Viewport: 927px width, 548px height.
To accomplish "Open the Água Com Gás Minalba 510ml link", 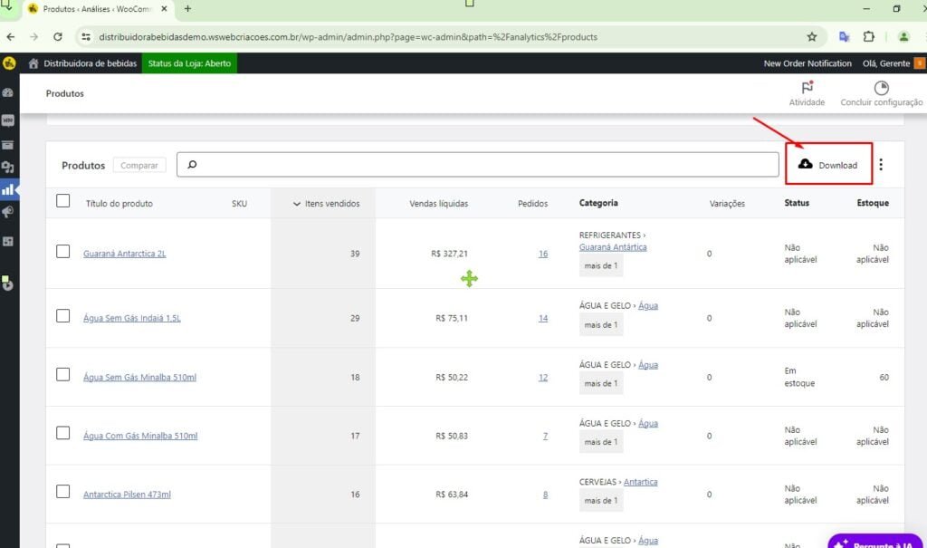I will (x=140, y=436).
